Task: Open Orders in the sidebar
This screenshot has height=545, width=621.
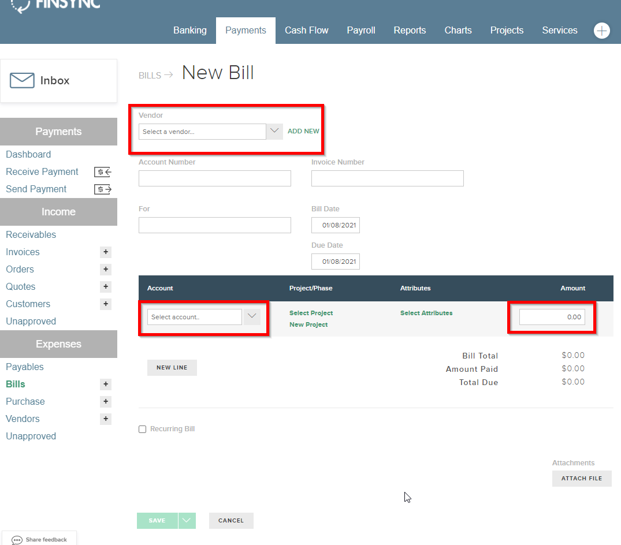Action: tap(20, 270)
